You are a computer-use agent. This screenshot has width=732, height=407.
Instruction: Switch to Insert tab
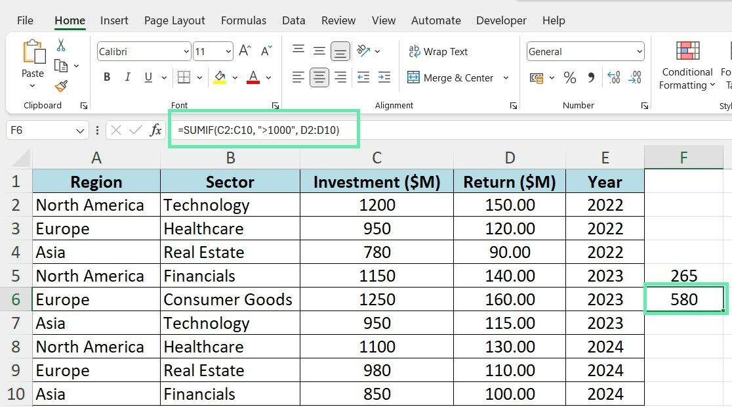(114, 20)
